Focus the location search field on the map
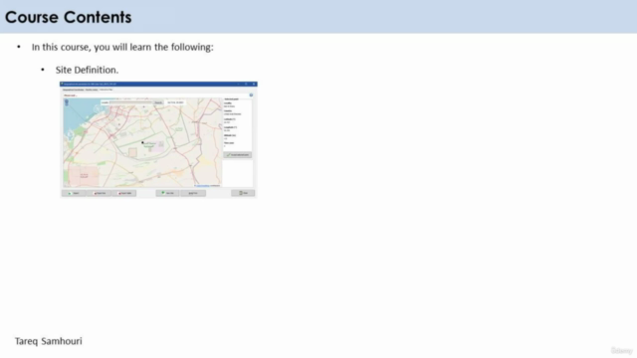Image resolution: width=637 pixels, height=358 pixels. pos(131,102)
